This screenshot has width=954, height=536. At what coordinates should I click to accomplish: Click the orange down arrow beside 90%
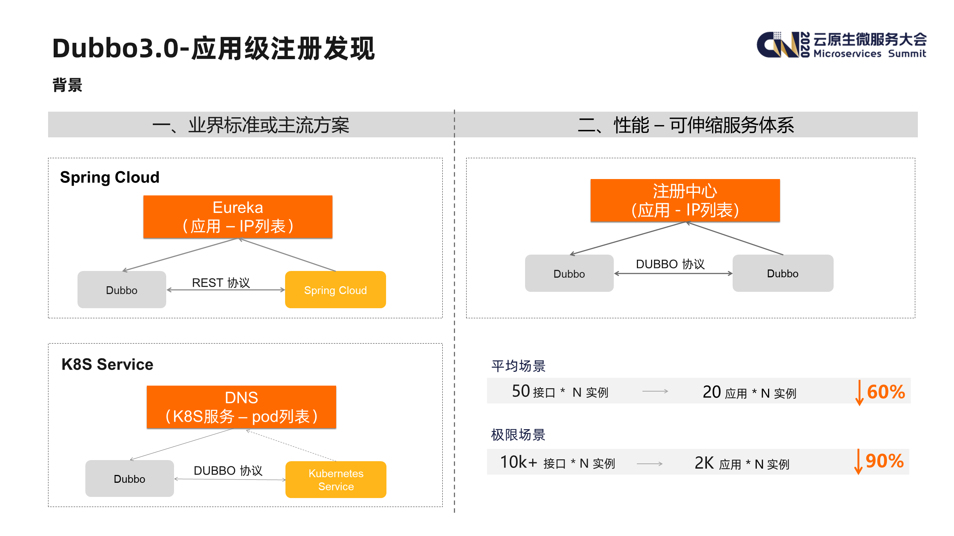tap(858, 462)
